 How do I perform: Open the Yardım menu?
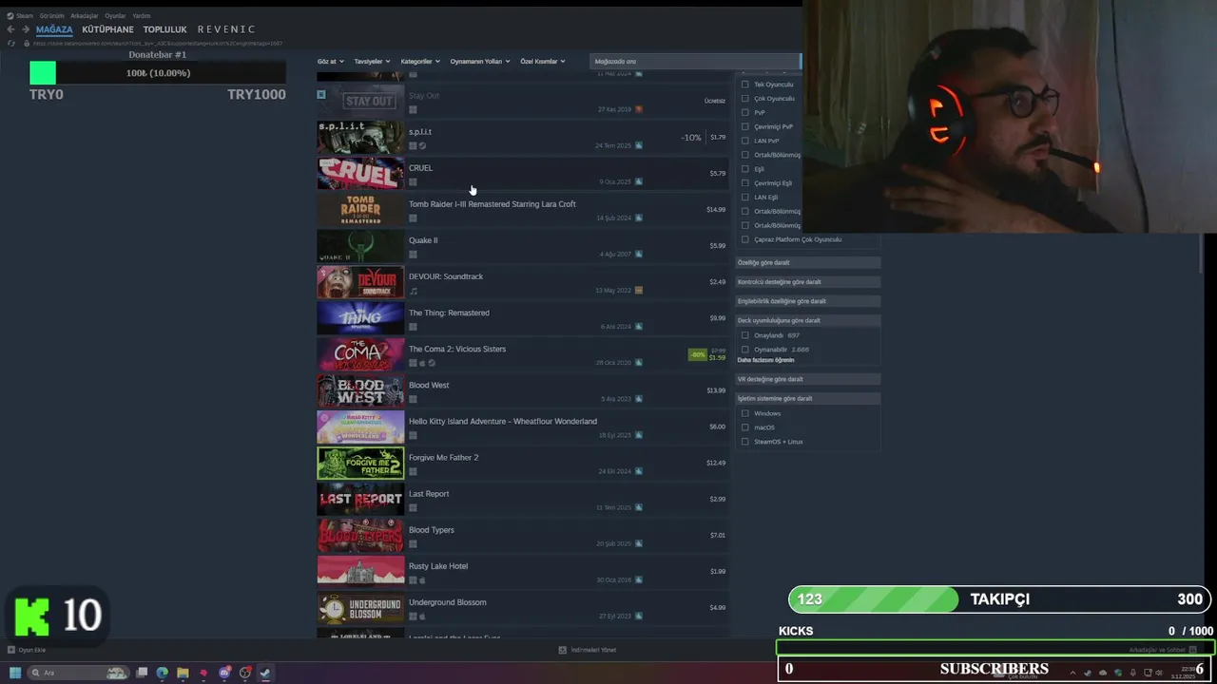[x=141, y=16]
